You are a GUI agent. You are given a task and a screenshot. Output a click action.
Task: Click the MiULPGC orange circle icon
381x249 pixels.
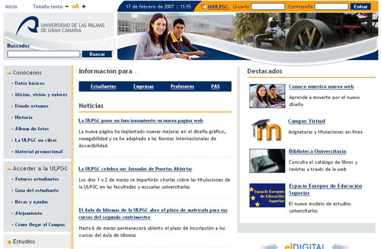tap(204, 7)
